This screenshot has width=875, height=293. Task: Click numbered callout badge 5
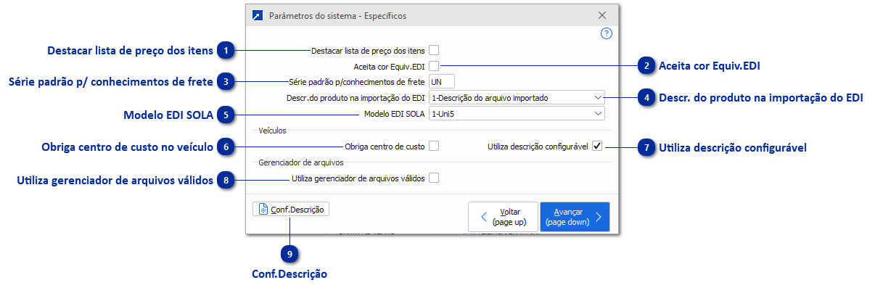coord(227,114)
